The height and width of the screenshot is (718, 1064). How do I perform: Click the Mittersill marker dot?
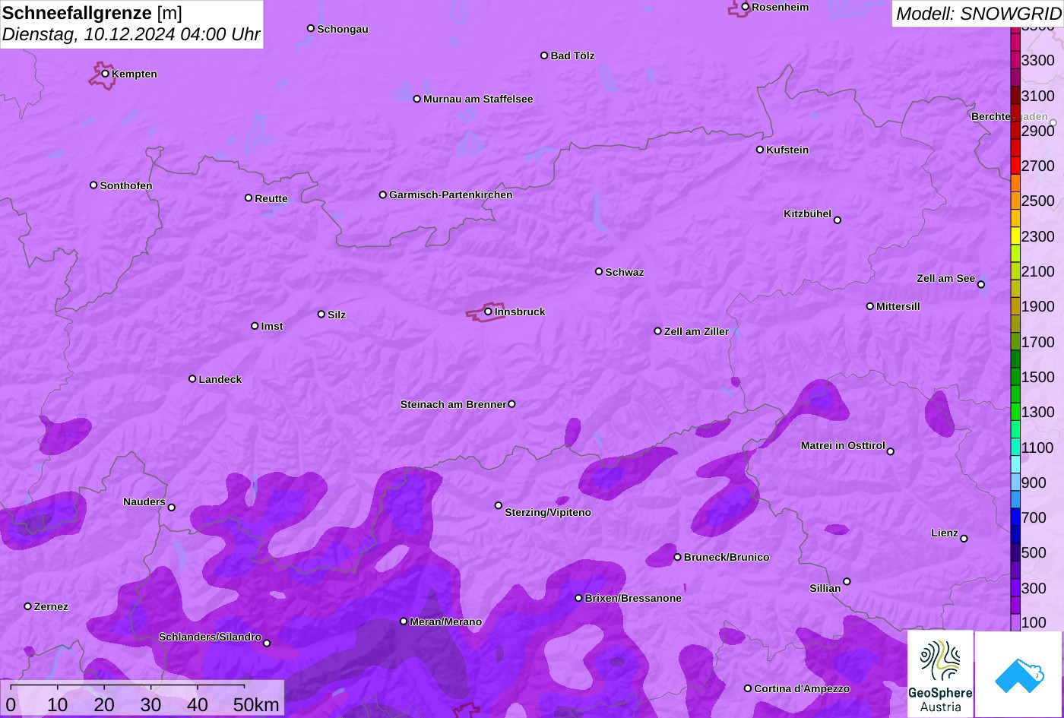[x=869, y=306]
